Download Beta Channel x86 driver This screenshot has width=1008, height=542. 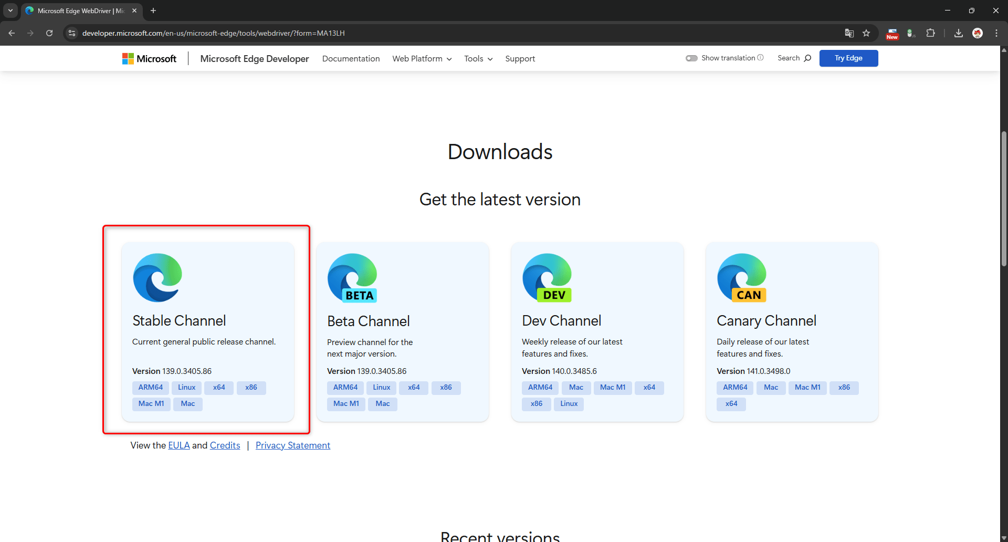click(446, 388)
